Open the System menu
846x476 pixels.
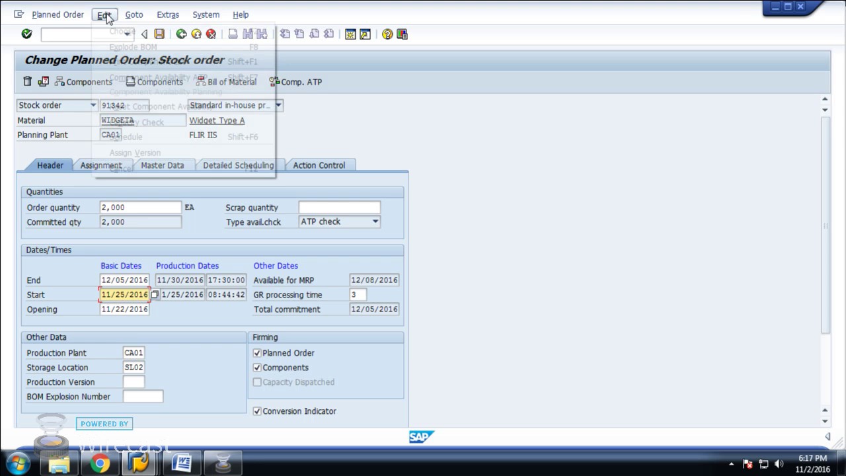point(206,14)
